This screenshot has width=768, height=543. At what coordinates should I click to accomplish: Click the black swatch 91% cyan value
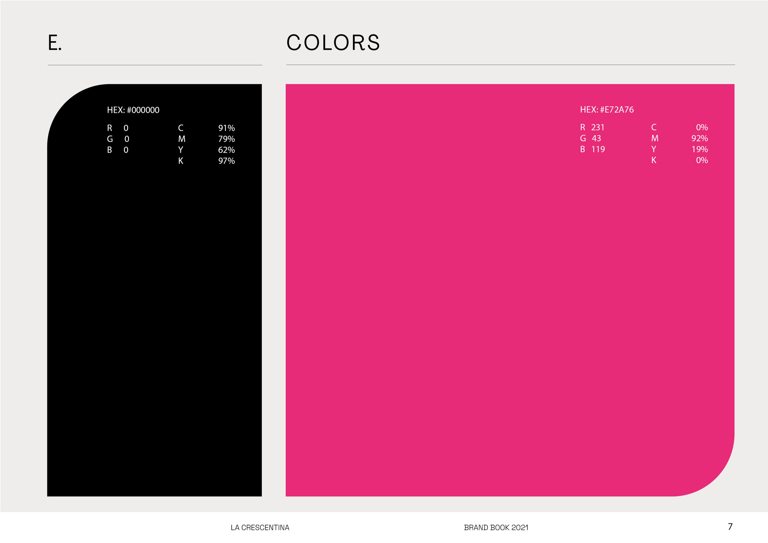tap(226, 128)
